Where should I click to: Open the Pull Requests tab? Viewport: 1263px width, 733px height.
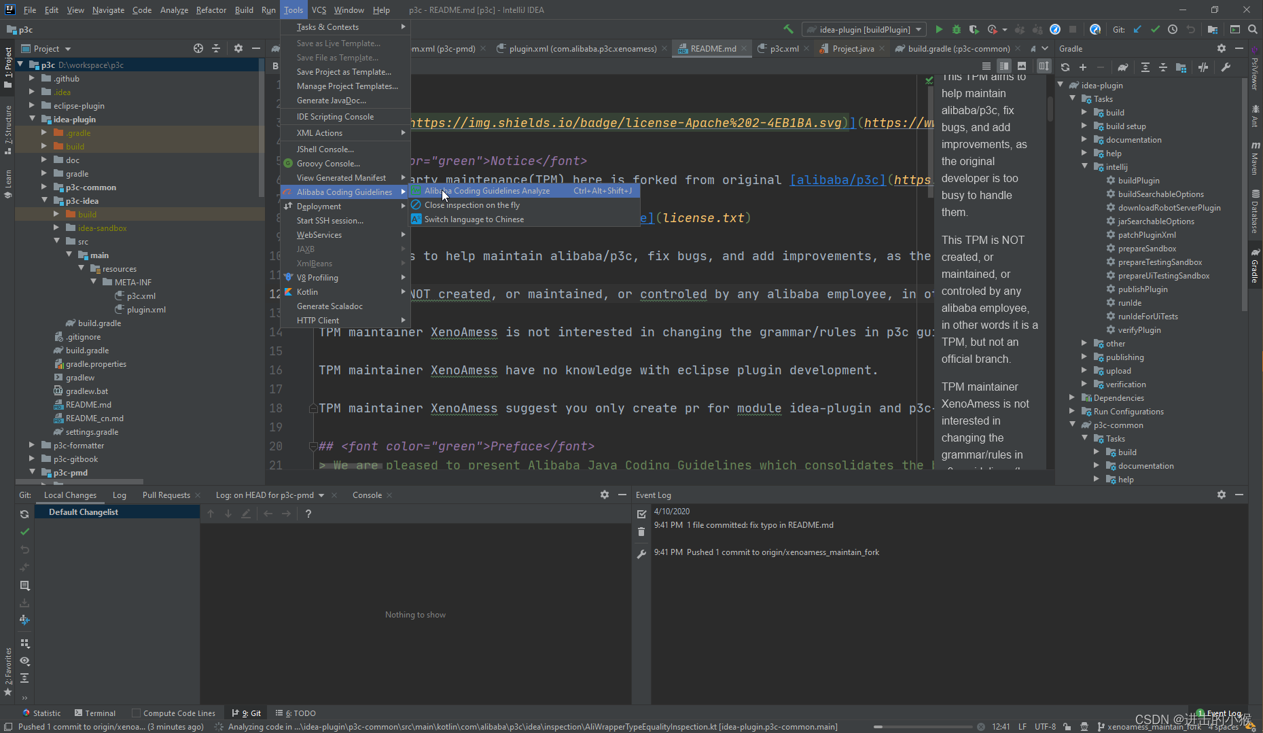pyautogui.click(x=166, y=495)
